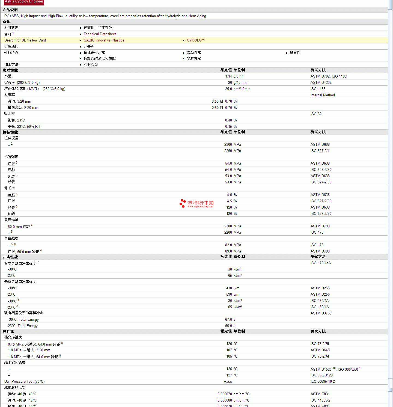Click Search for UL Yellow Card row
Screen dimensions: 393x407
194,40
